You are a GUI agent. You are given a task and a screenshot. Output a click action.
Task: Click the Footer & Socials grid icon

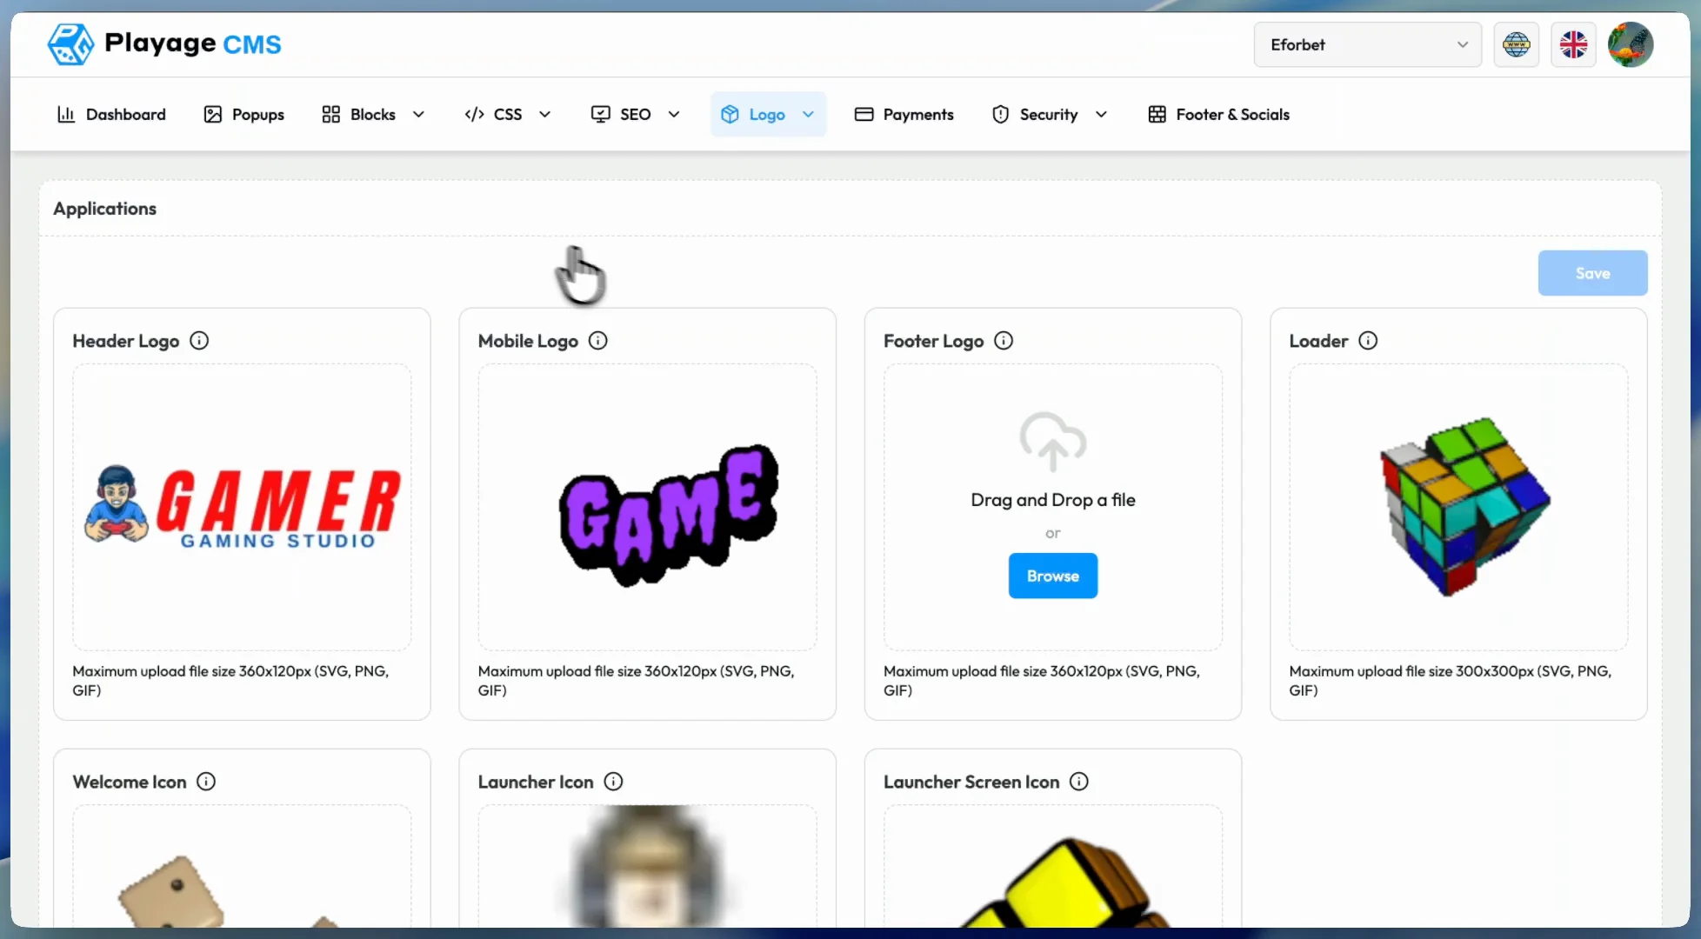coord(1157,114)
